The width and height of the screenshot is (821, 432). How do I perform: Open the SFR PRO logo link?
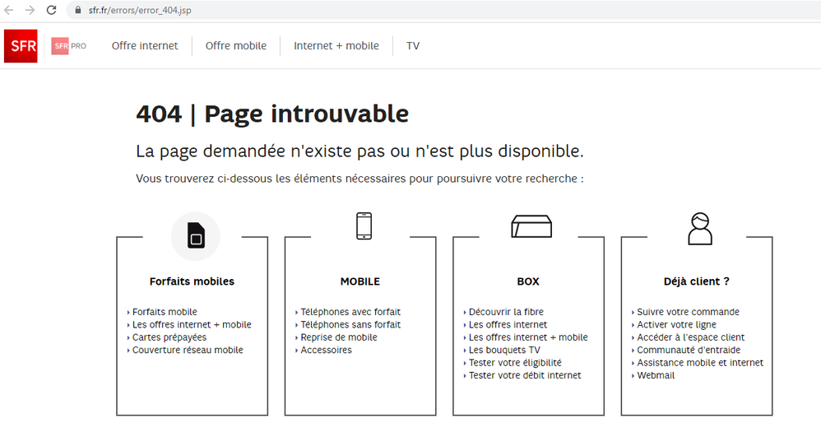pos(69,46)
